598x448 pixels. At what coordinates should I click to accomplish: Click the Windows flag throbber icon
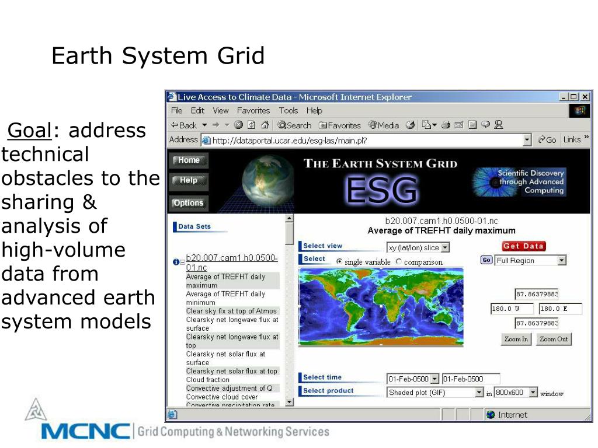point(579,110)
